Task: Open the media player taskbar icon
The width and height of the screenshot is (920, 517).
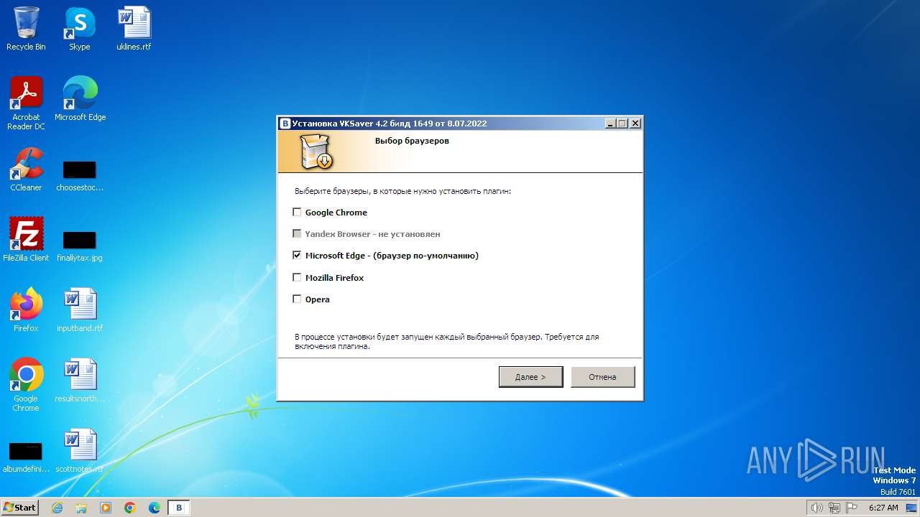Action: point(106,508)
